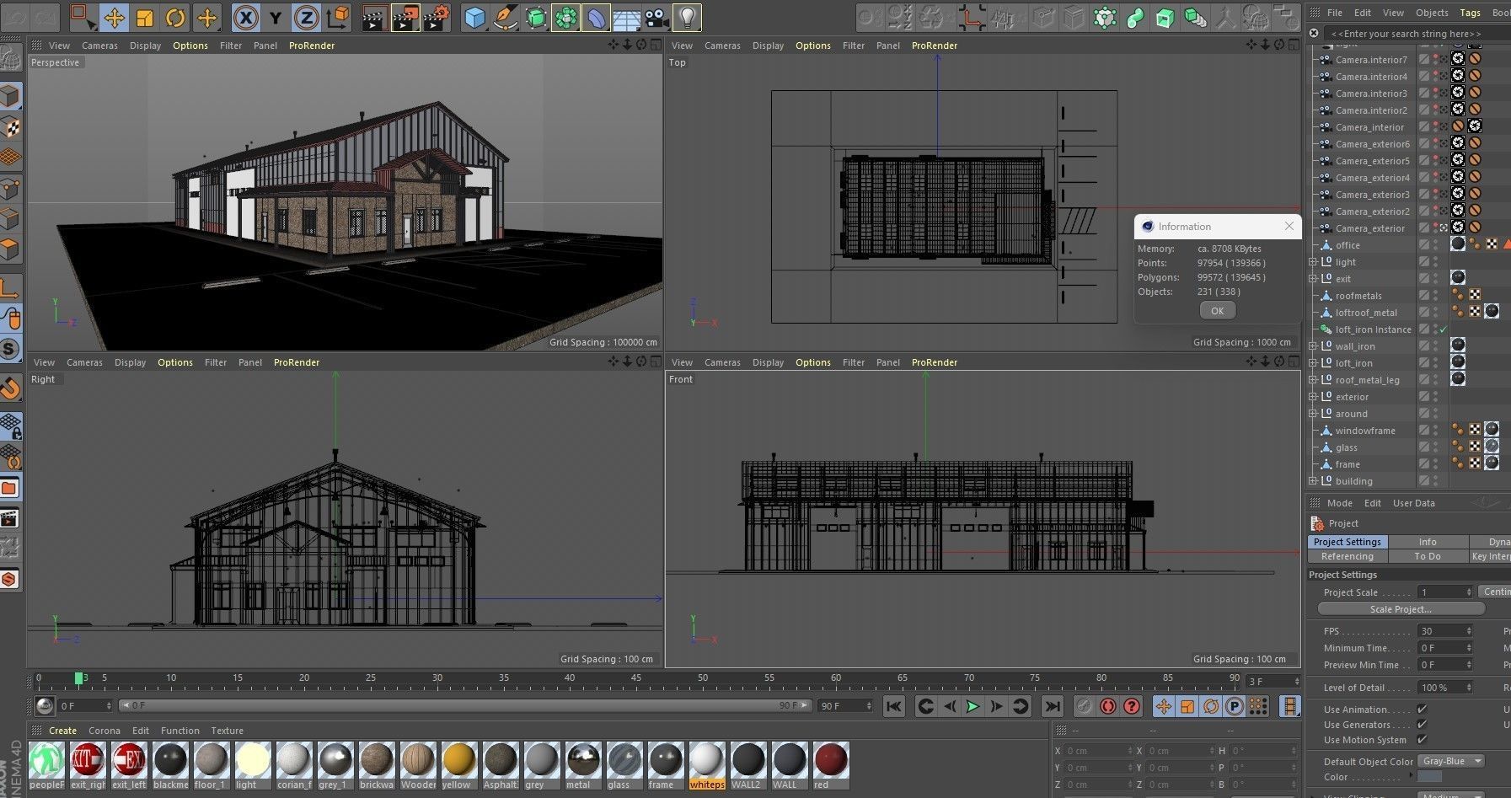Click Render View clapperboard icon
This screenshot has width=1511, height=798.
(x=374, y=17)
